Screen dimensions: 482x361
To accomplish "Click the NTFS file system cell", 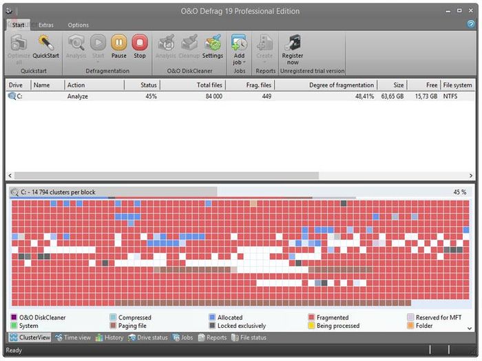I will click(x=450, y=96).
